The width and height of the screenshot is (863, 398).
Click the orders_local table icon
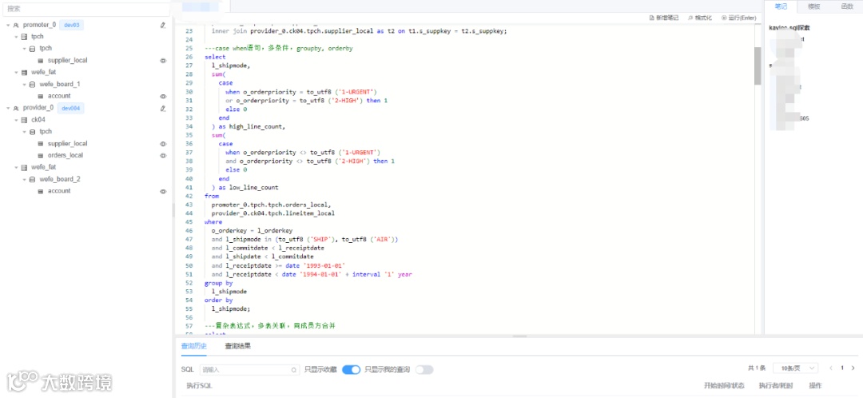coord(41,155)
